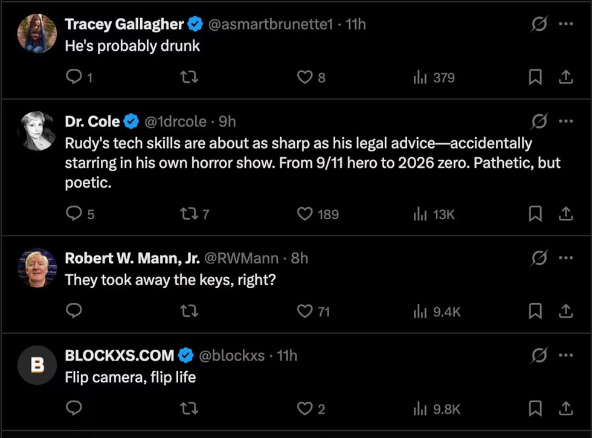The height and width of the screenshot is (438, 592).
Task: Share the BLOCKXS.COM tweet
Action: coord(565,409)
